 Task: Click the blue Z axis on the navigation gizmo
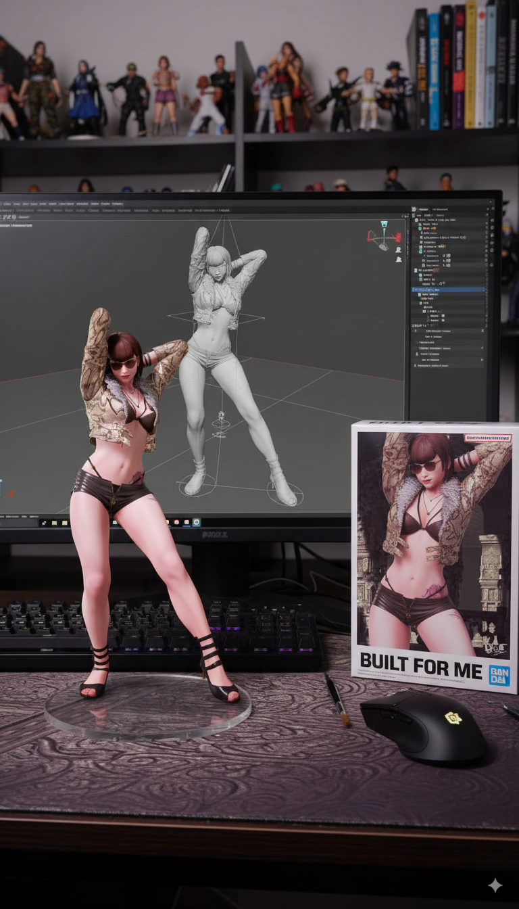click(385, 225)
